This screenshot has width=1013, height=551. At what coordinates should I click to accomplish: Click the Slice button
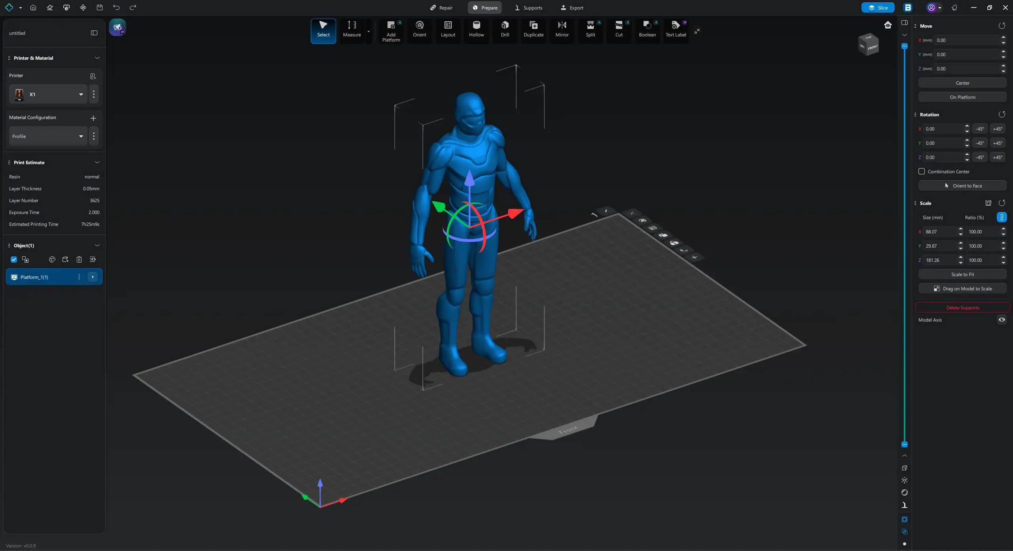click(x=878, y=8)
